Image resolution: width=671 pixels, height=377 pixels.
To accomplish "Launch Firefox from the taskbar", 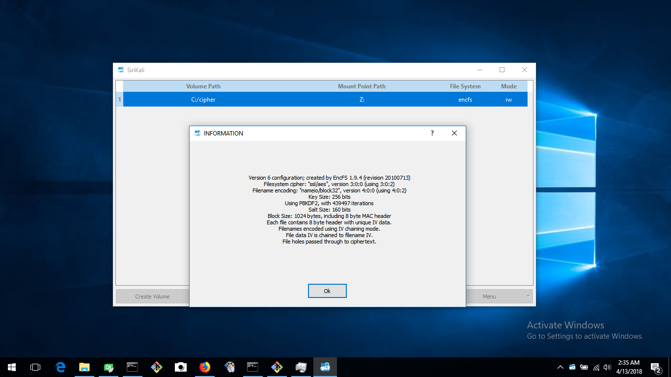I will click(205, 367).
